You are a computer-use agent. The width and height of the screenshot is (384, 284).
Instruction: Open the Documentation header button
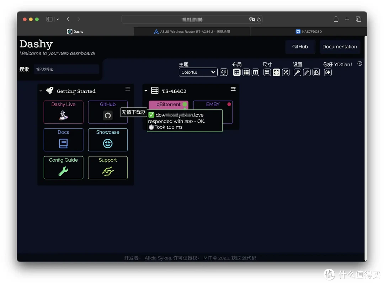[340, 47]
